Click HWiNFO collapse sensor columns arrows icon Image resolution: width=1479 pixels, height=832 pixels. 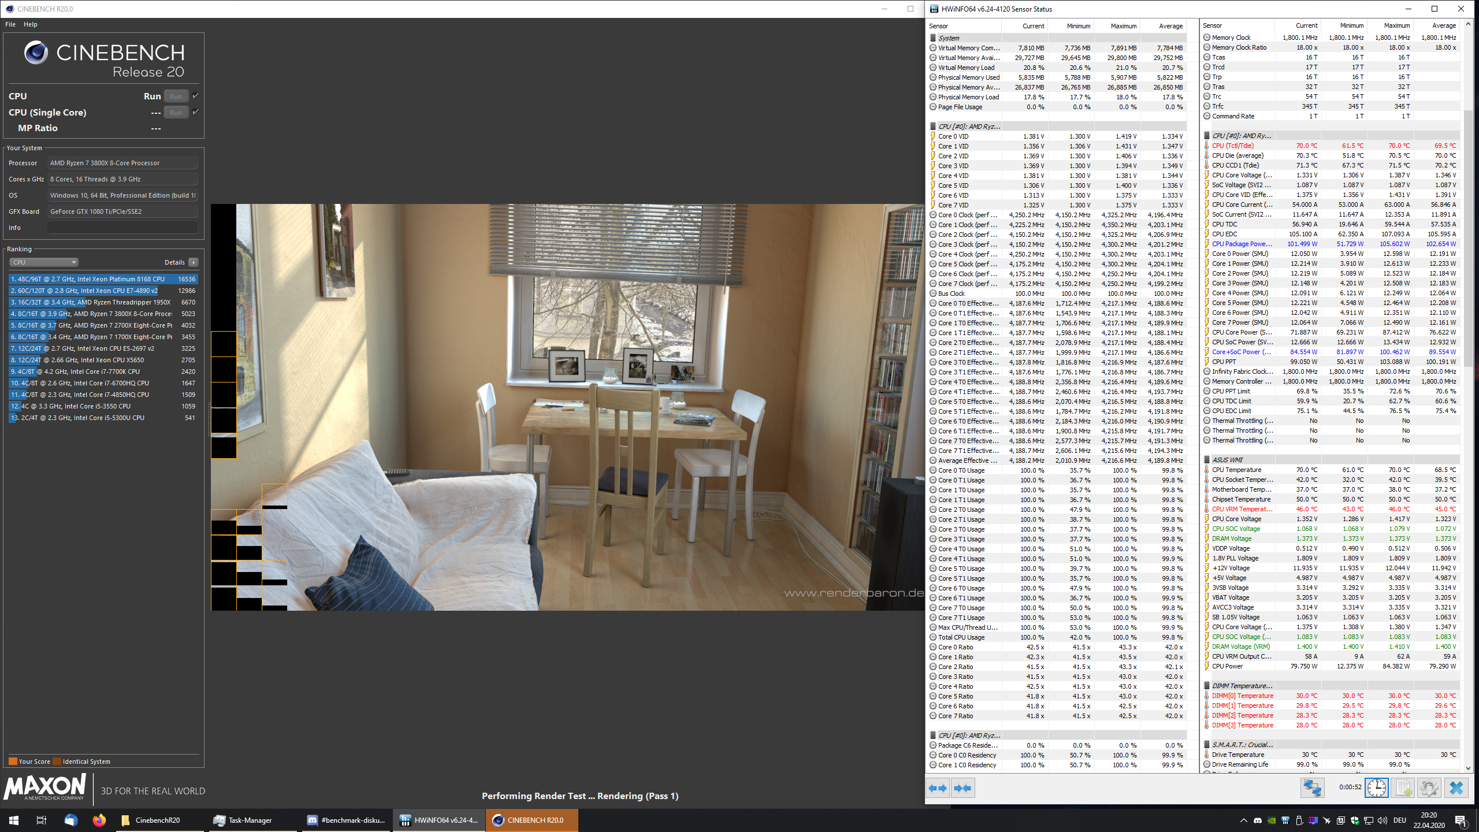[x=963, y=788]
